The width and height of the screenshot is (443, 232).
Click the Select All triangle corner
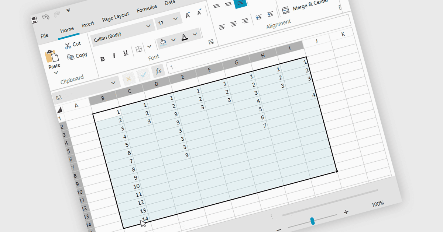click(x=59, y=110)
